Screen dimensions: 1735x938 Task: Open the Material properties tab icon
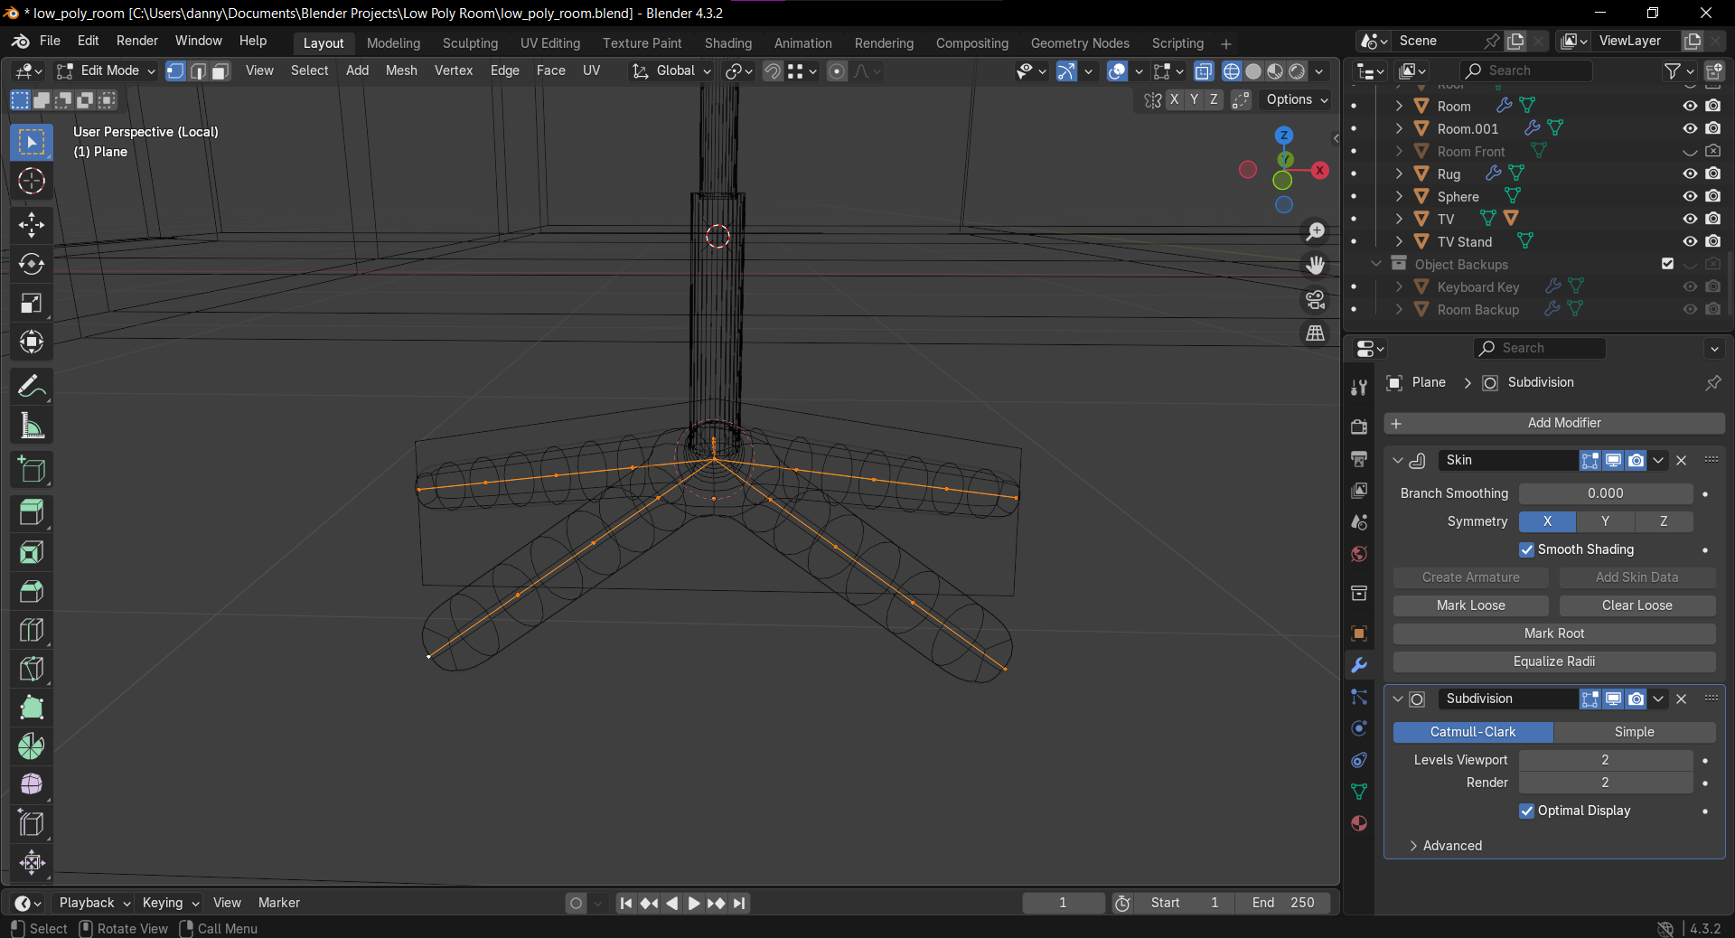coord(1359,823)
